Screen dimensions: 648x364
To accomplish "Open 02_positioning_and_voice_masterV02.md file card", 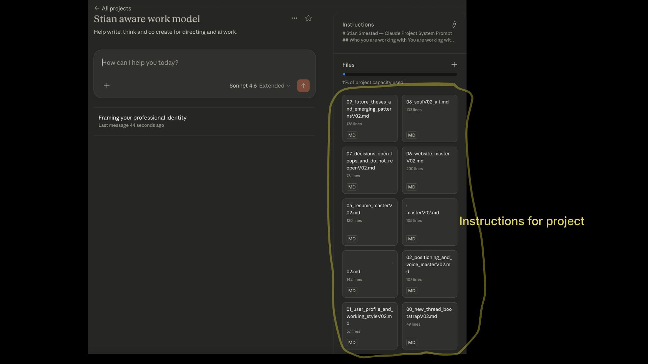I will [429, 274].
